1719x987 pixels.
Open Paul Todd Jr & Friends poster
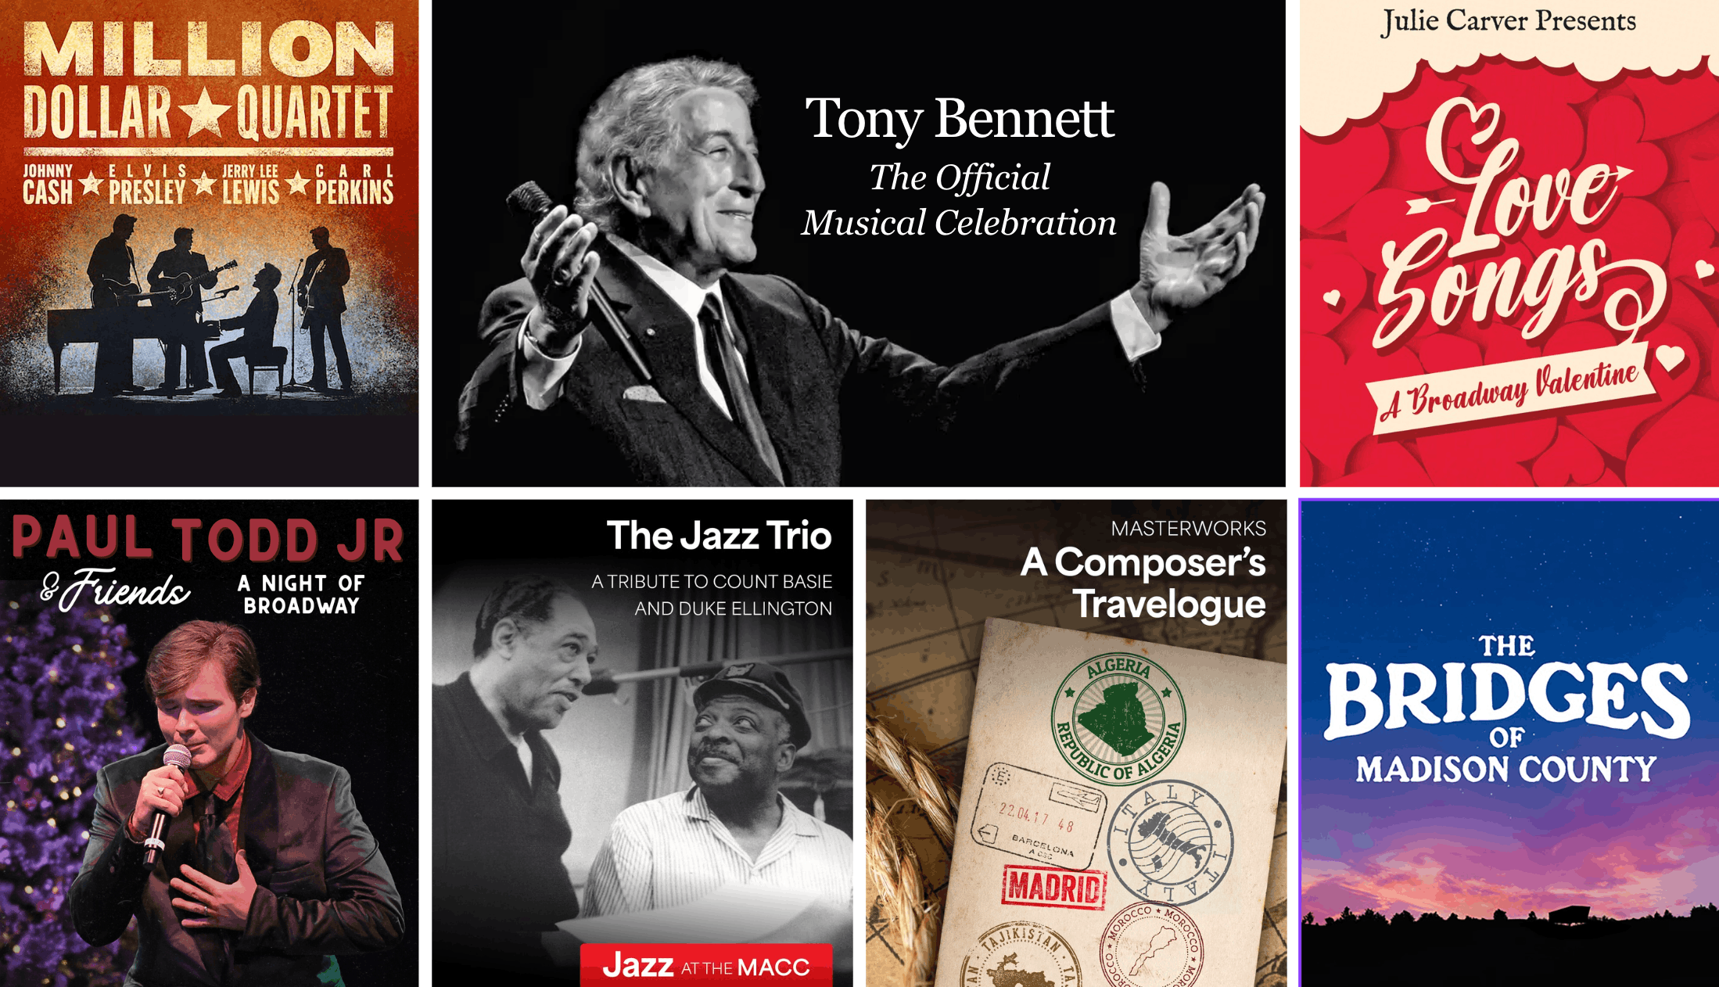tap(209, 743)
